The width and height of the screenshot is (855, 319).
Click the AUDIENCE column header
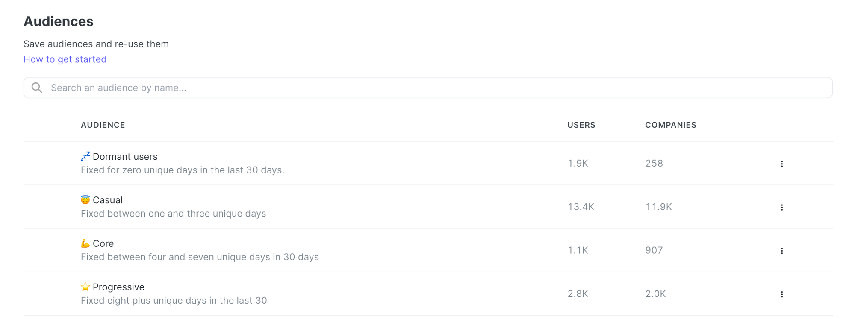coord(103,125)
